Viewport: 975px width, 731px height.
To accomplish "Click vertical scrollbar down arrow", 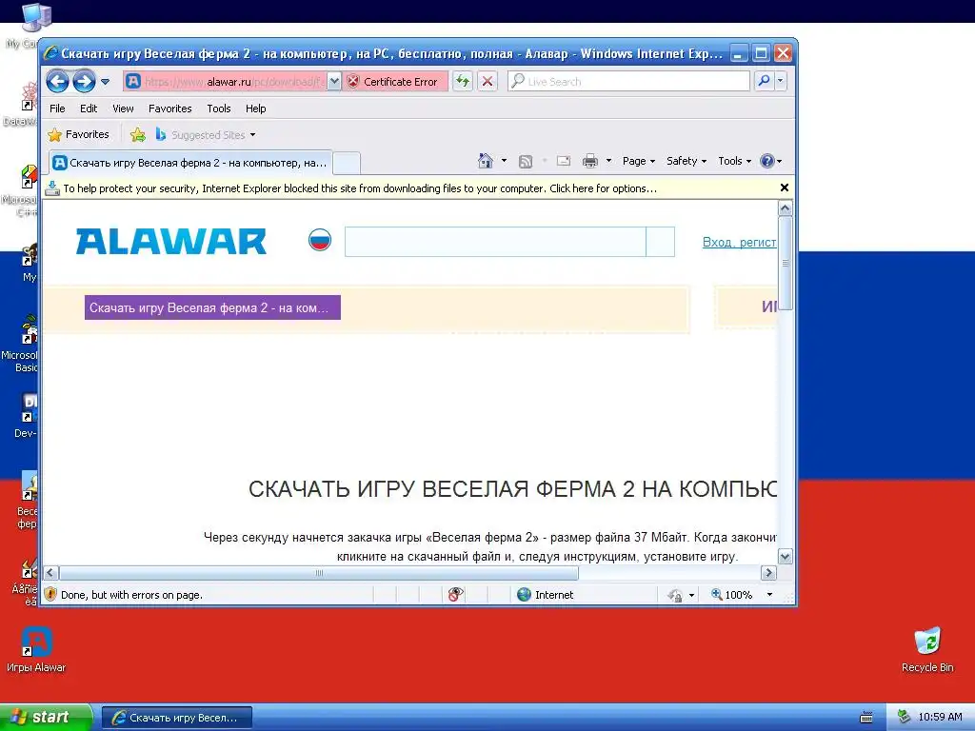I will pos(786,557).
